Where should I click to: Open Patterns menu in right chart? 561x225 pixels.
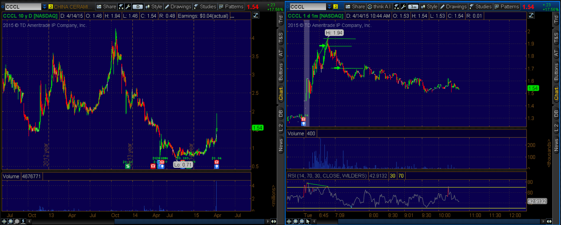pyautogui.click(x=507, y=7)
